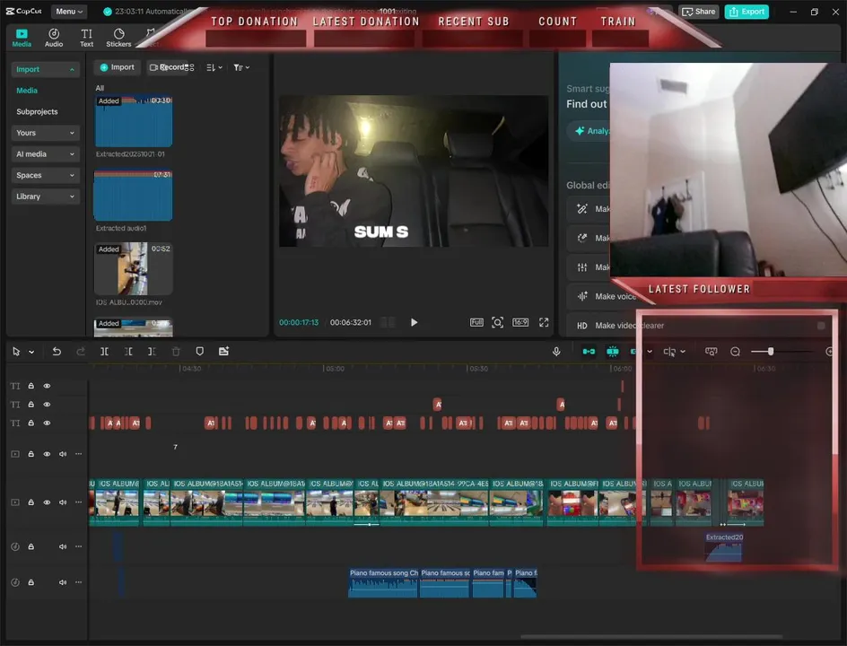
Task: Select the Extracted20251001-01 audio thumbnail
Action: [x=134, y=121]
